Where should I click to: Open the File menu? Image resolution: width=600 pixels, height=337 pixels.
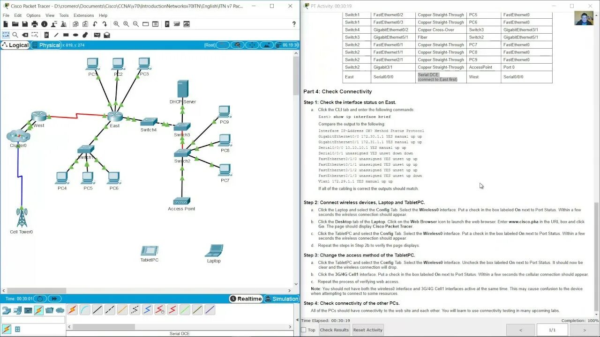click(x=6, y=15)
